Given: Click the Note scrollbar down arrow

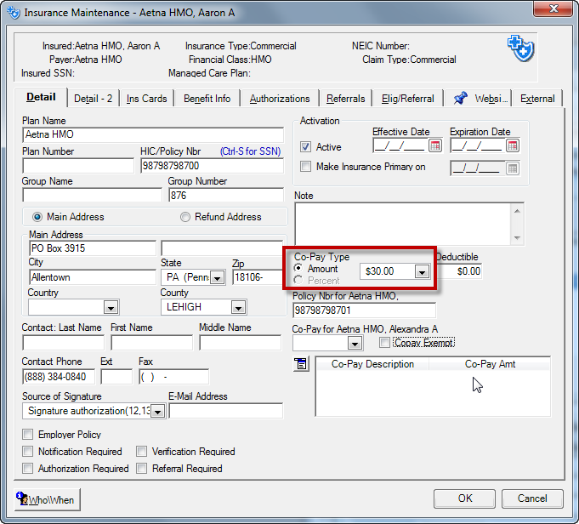Looking at the screenshot, I should click(517, 238).
